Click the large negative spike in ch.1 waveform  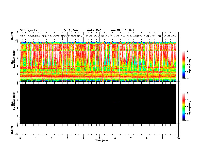(62, 38)
